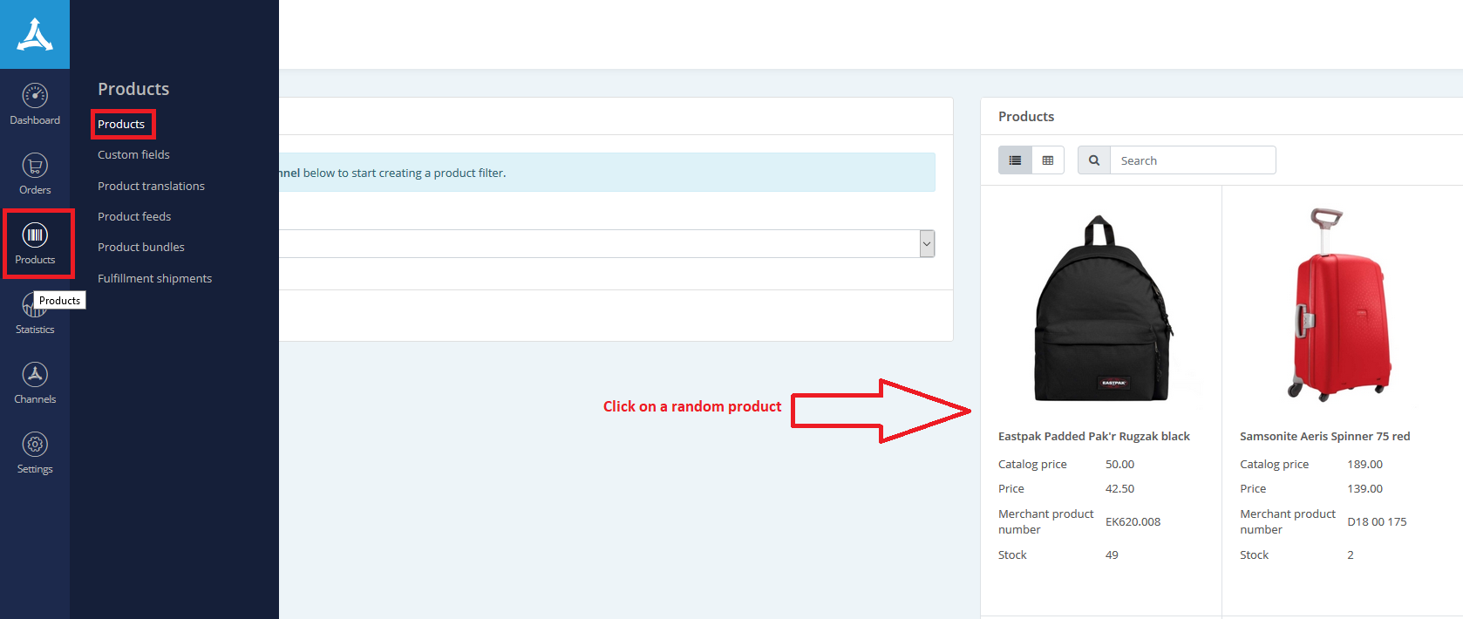Open the channel selection dropdown
The width and height of the screenshot is (1463, 619).
coord(927,243)
